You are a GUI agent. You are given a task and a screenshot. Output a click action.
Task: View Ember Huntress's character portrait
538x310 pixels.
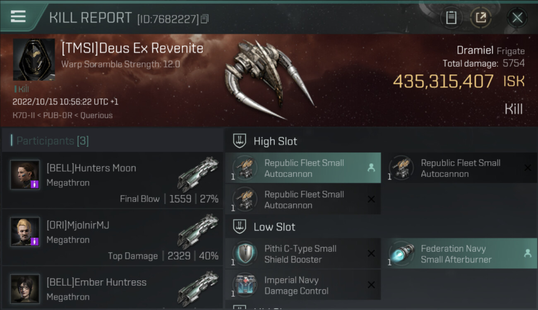tap(25, 289)
